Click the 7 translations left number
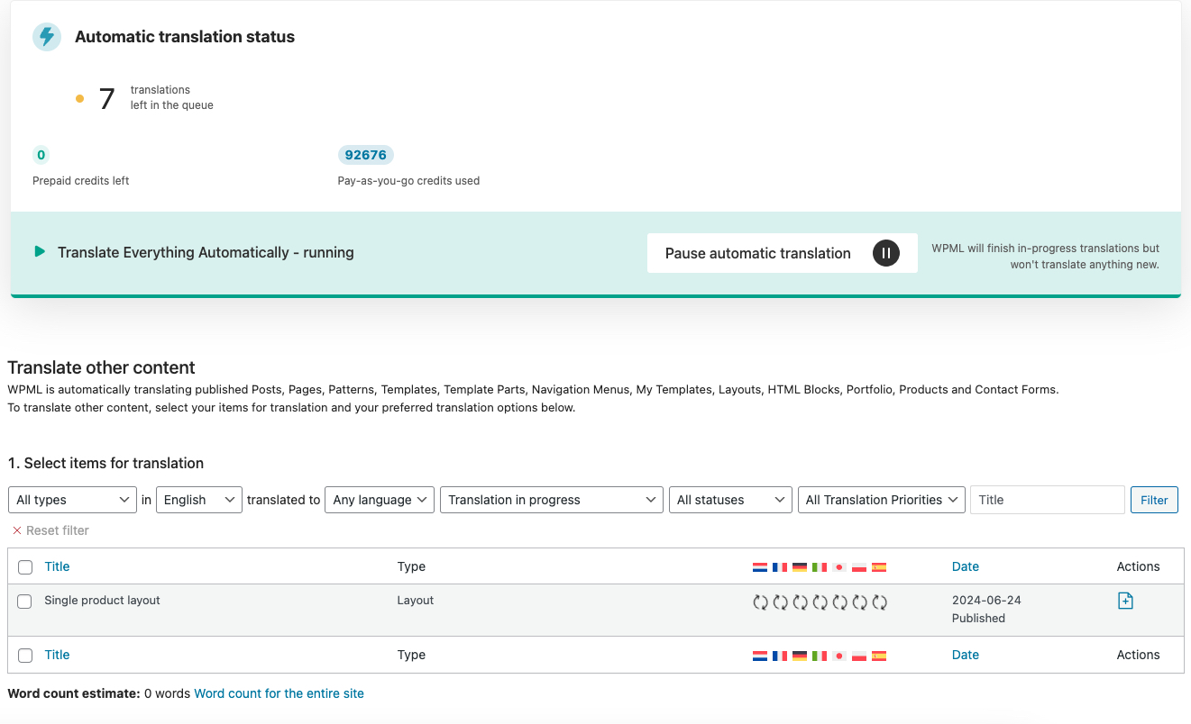1191x724 pixels. 106,99
